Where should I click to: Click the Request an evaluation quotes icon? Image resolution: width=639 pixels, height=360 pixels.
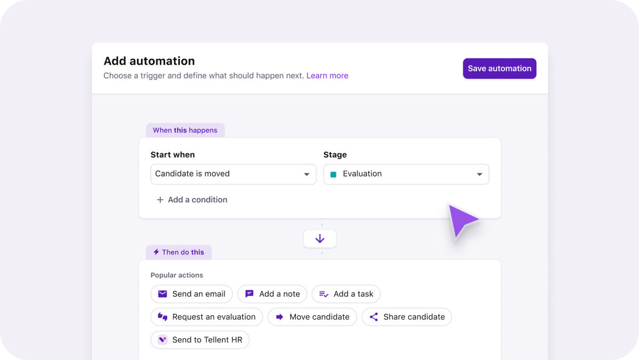pos(162,316)
